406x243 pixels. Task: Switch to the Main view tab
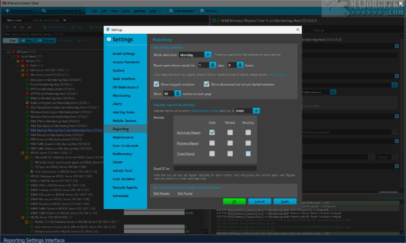(14, 20)
